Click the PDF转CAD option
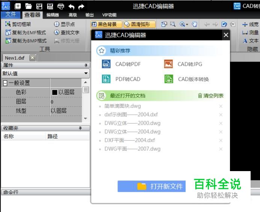Image resolution: width=260 pixels, height=212 pixels. [x=121, y=79]
